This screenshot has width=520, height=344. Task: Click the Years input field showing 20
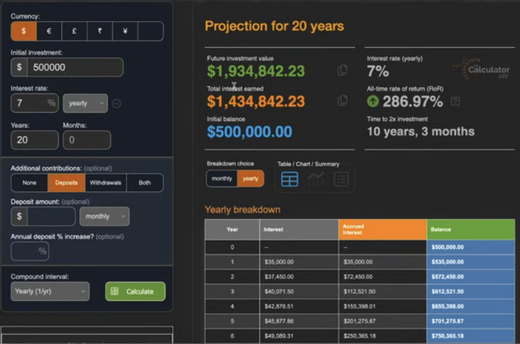coord(34,140)
